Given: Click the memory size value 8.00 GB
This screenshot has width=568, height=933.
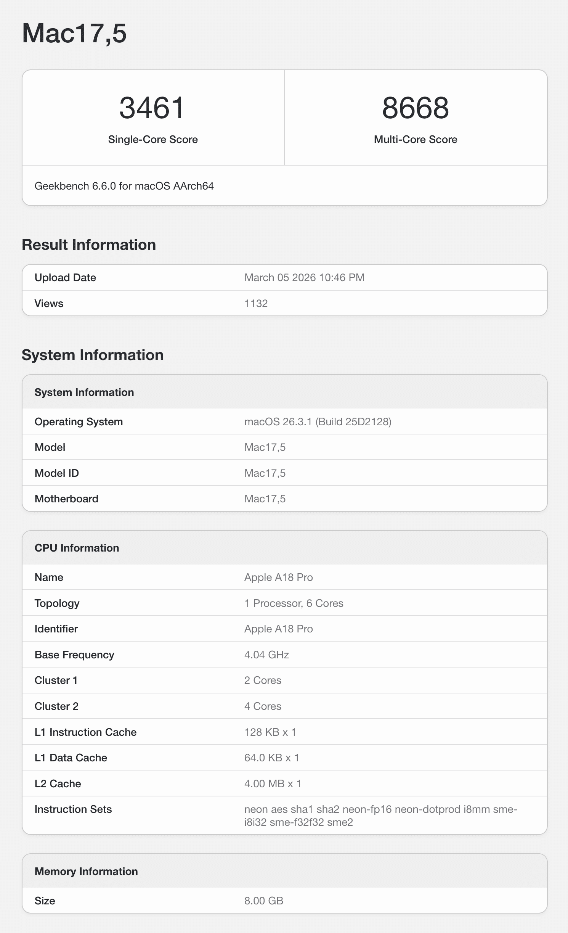Looking at the screenshot, I should 263,901.
